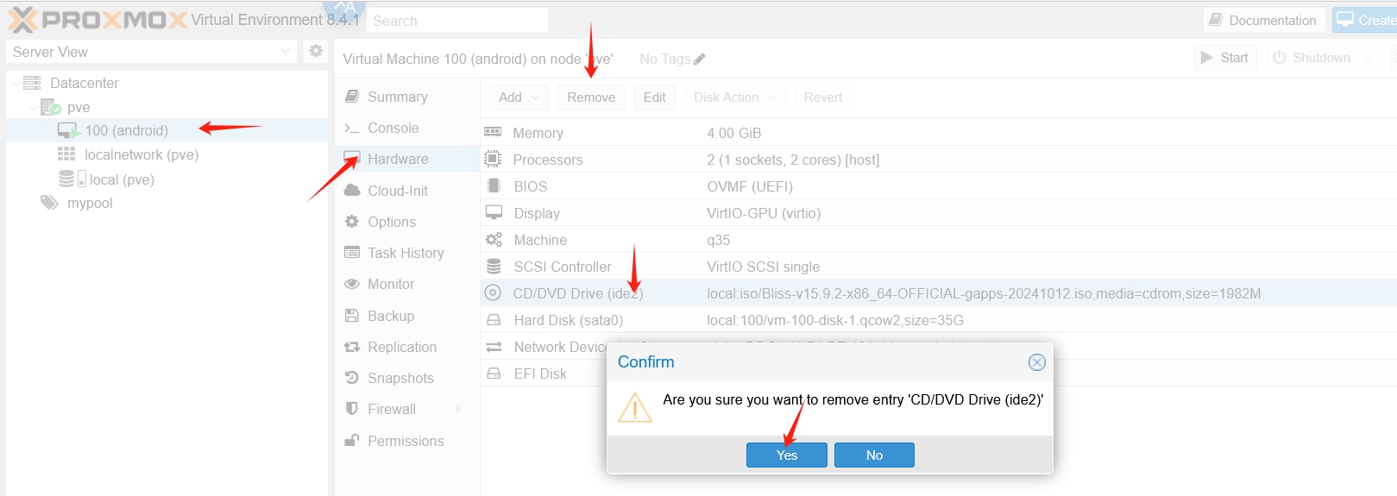
Task: Collapse the pve node tree
Action: pos(33,108)
